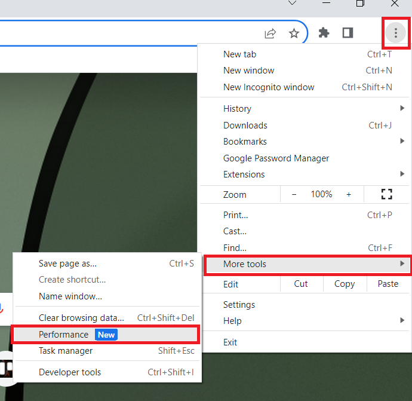
Task: Click the Copy button
Action: pyautogui.click(x=345, y=284)
